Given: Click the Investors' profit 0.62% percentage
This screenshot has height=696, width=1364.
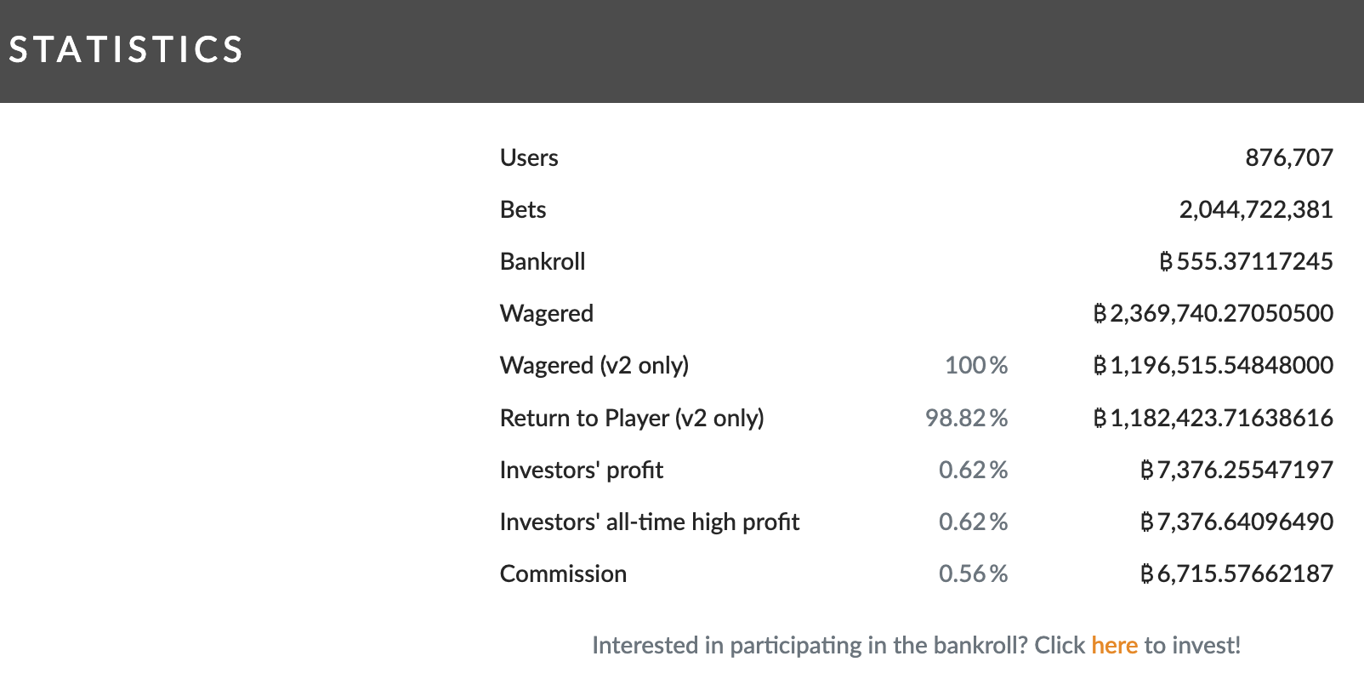Looking at the screenshot, I should (973, 470).
